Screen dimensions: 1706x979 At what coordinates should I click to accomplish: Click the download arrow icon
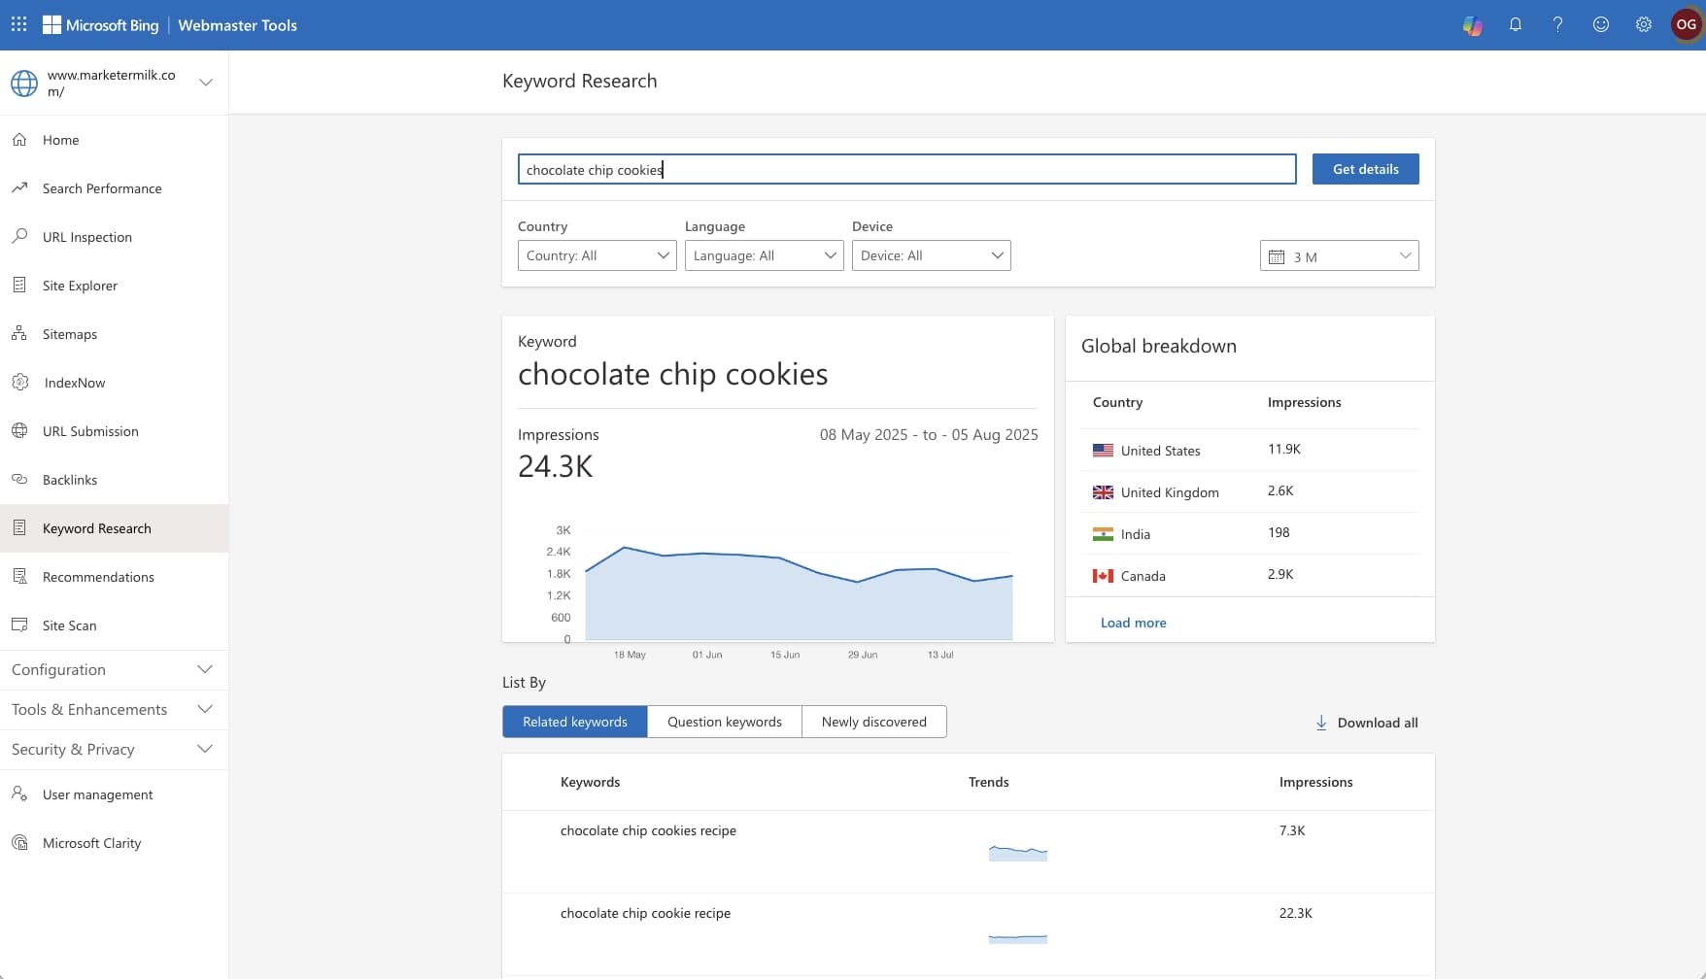[x=1321, y=723]
